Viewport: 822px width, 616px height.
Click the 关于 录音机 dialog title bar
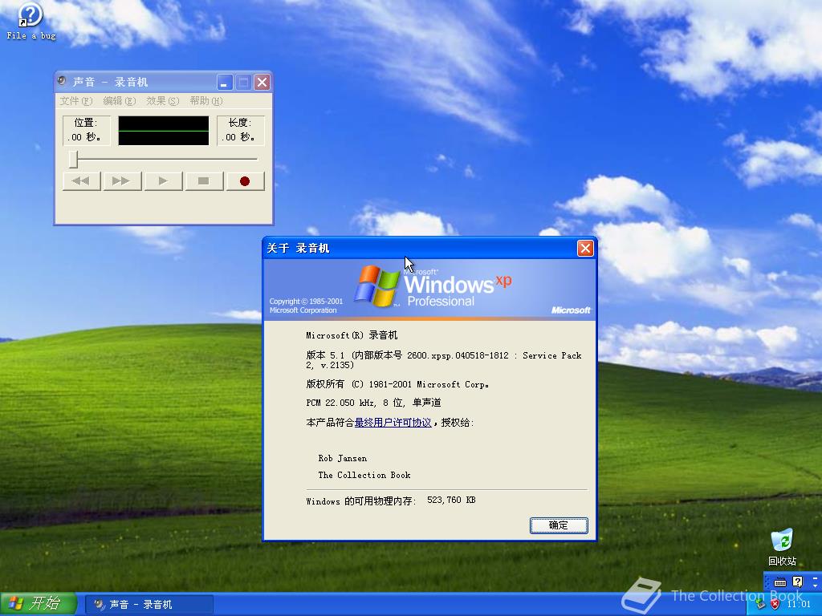(x=419, y=249)
